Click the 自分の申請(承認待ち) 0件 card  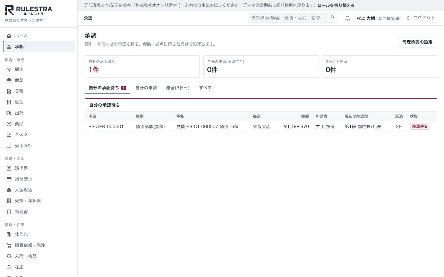261,66
